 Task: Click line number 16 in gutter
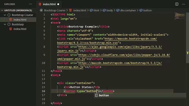tap(43, 91)
